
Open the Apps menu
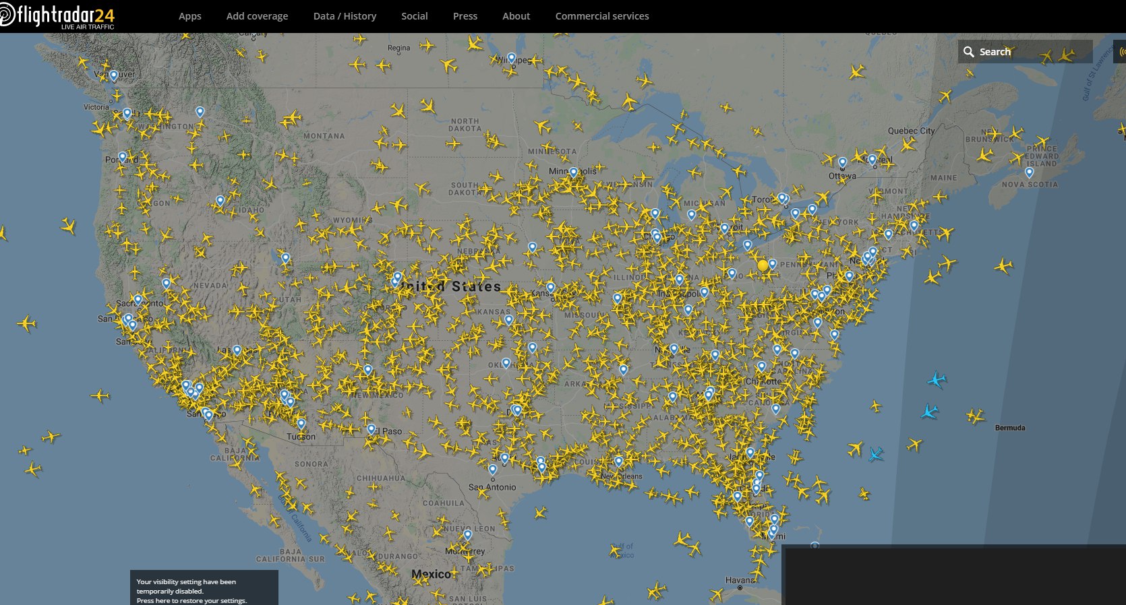point(190,16)
